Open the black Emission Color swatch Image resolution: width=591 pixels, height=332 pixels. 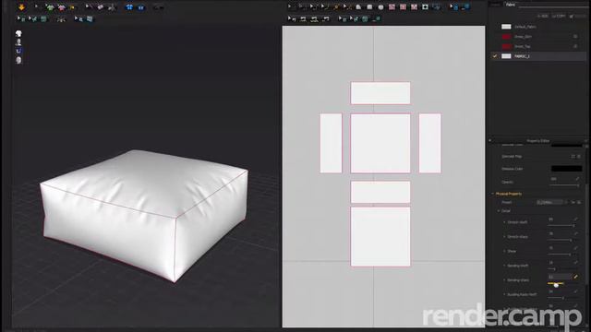coord(566,169)
